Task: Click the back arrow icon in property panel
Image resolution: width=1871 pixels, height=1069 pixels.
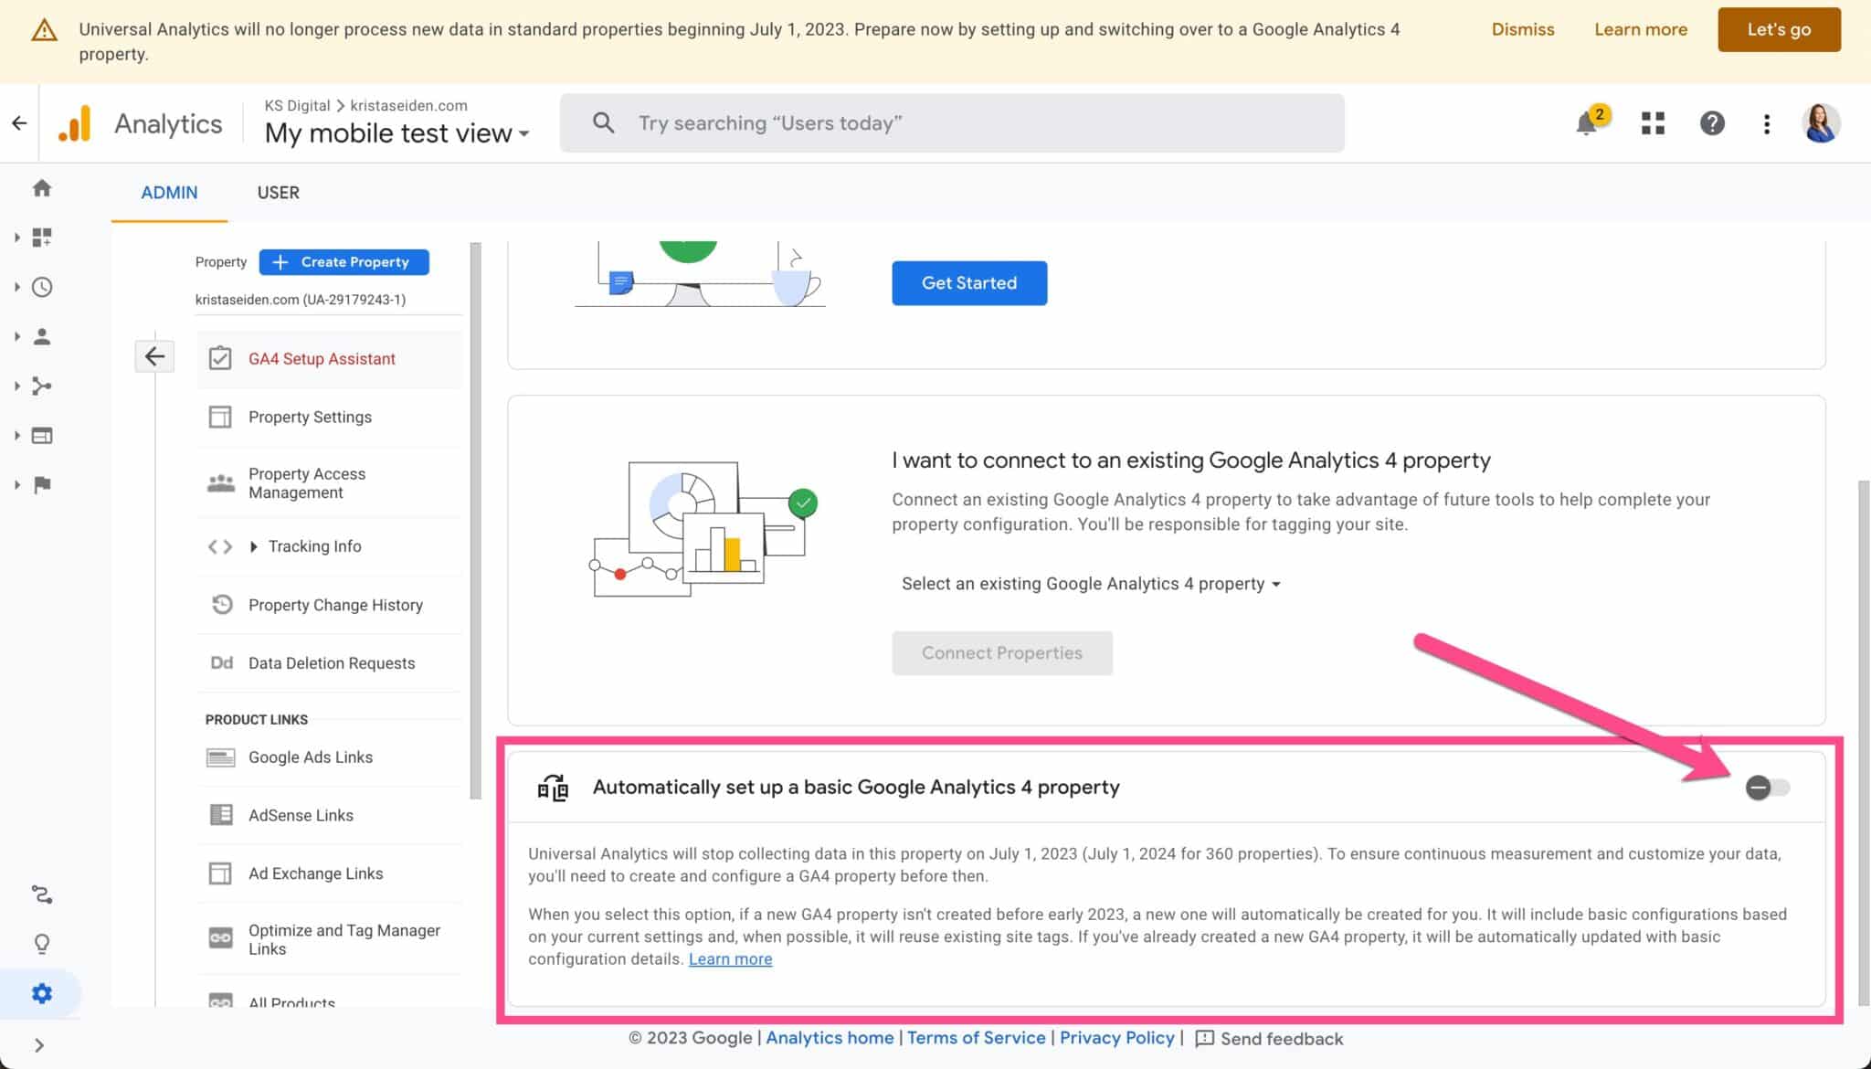Action: point(154,356)
